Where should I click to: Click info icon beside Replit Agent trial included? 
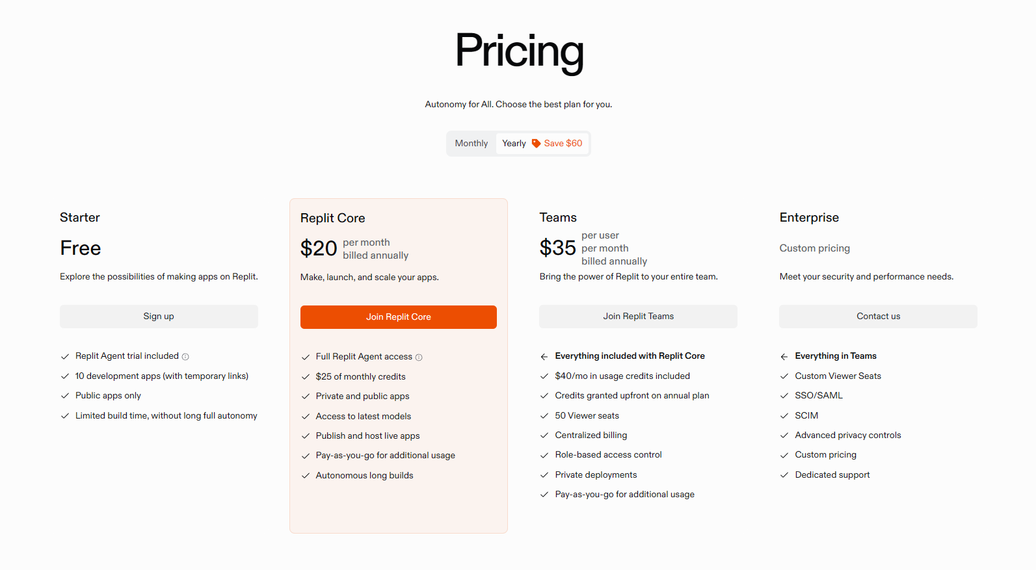(185, 357)
